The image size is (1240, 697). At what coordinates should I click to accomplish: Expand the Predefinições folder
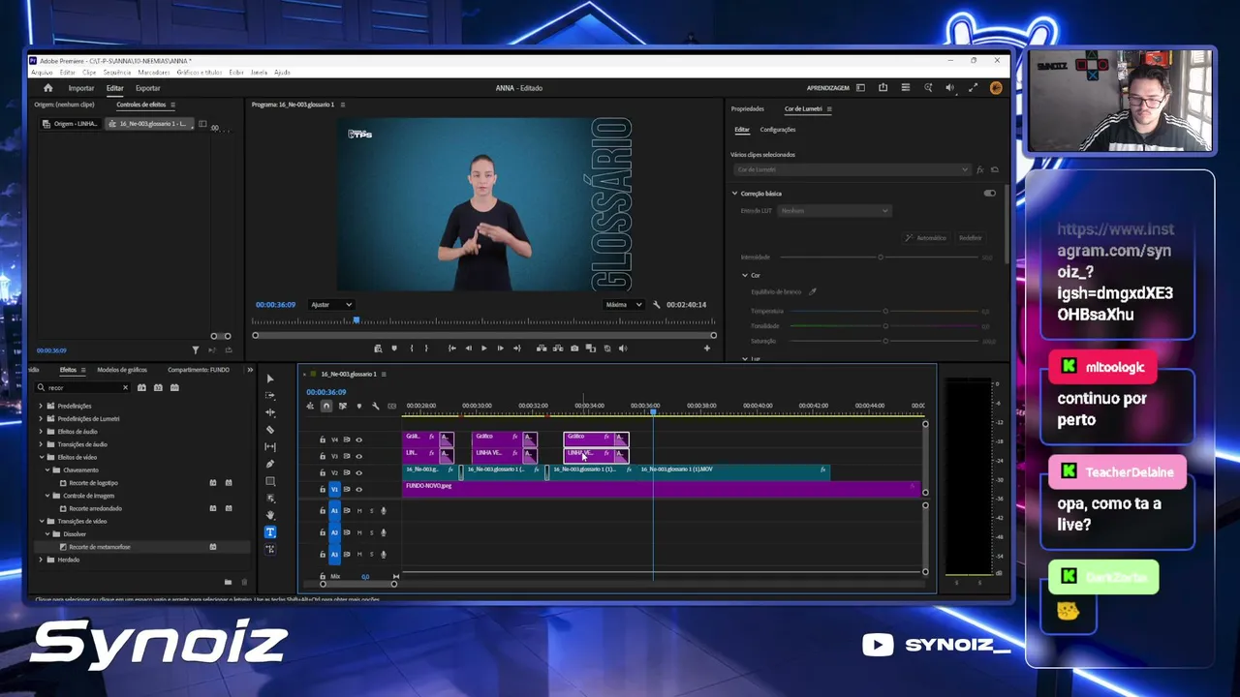click(41, 406)
